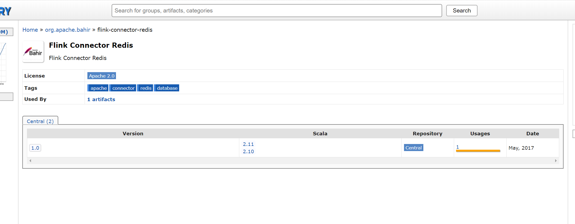Select the database tag

point(167,88)
